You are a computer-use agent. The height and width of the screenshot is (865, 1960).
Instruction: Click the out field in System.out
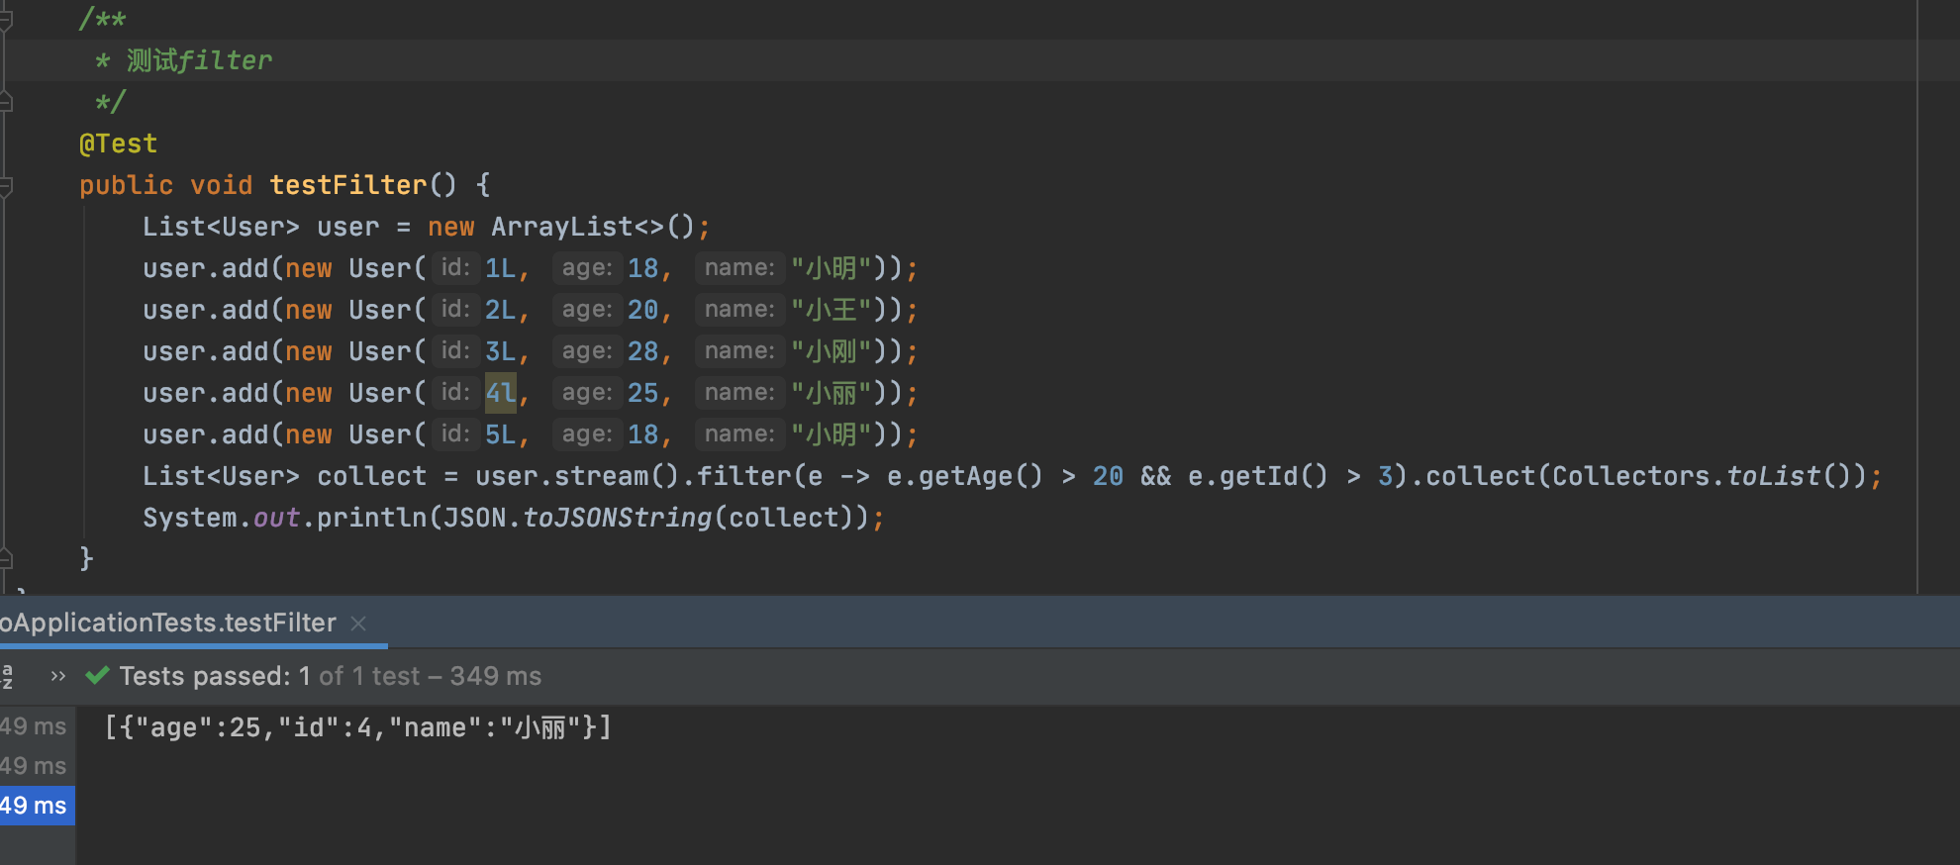pyautogui.click(x=276, y=518)
